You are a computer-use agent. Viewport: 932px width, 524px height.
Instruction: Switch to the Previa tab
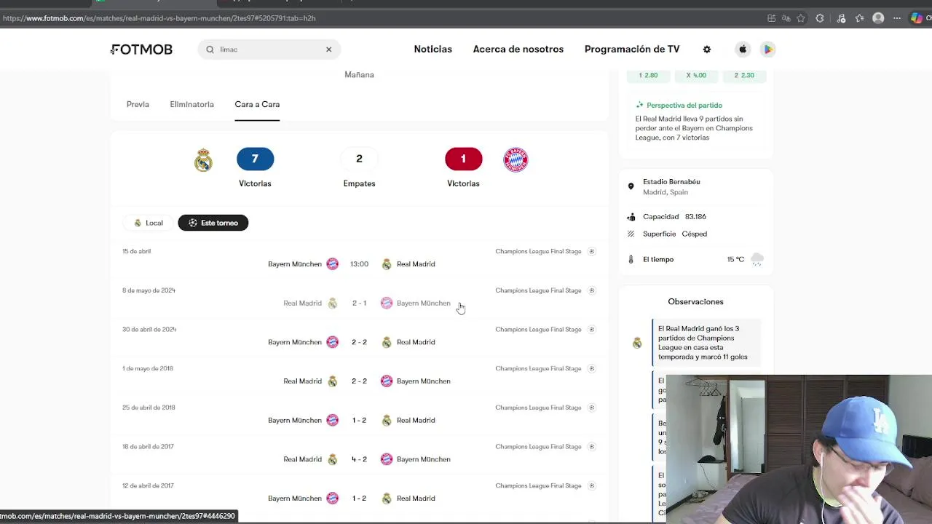138,104
